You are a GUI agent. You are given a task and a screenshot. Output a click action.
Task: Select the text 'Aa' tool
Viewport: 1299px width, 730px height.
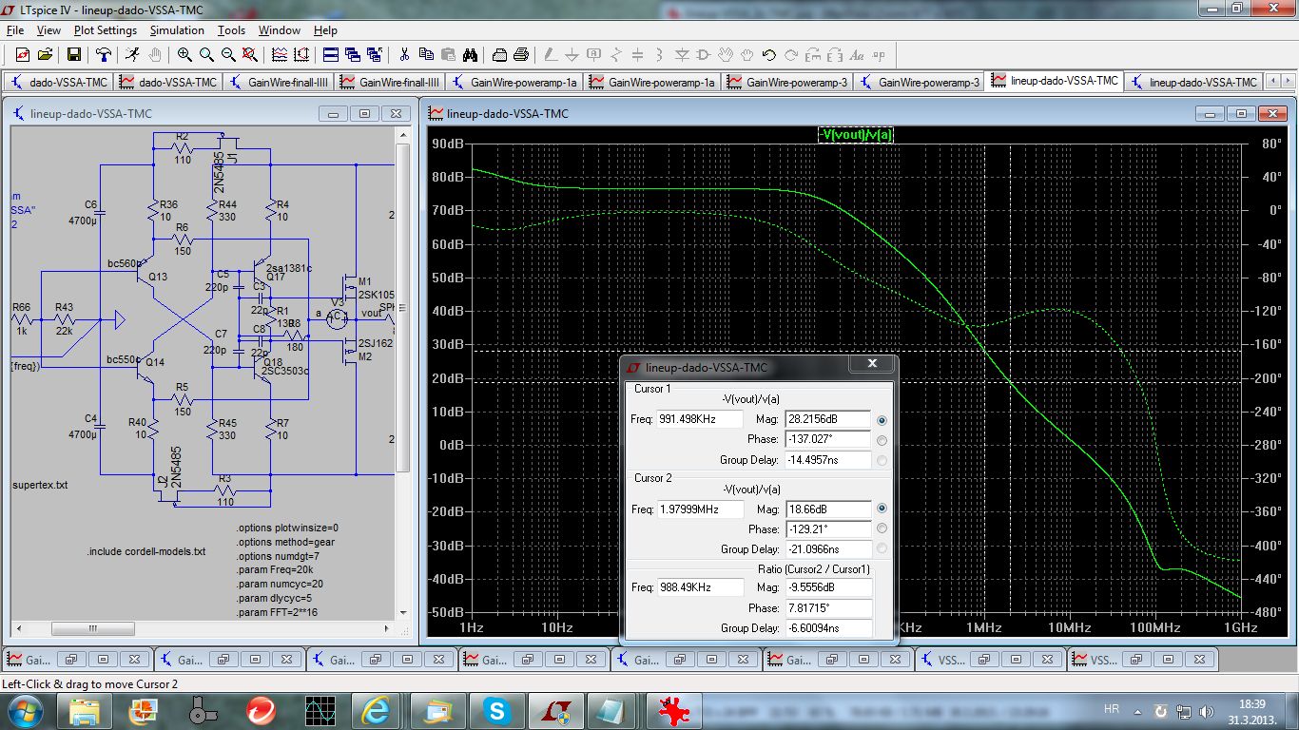pyautogui.click(x=857, y=55)
